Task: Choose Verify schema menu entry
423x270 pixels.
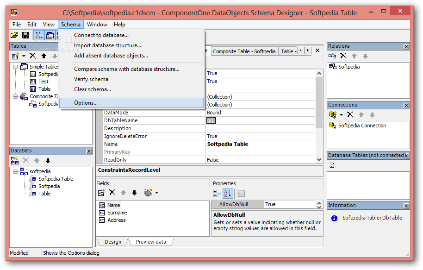Action: pyautogui.click(x=131, y=79)
